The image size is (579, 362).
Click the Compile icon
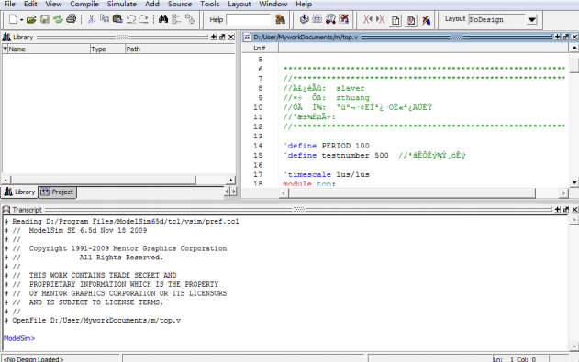coord(305,19)
